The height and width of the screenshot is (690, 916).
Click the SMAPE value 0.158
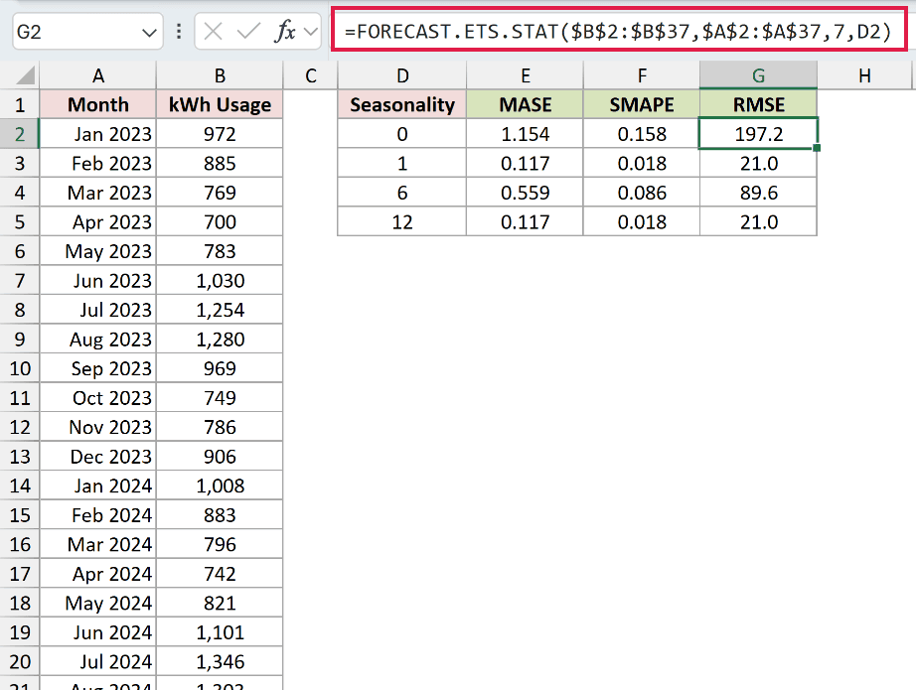642,134
